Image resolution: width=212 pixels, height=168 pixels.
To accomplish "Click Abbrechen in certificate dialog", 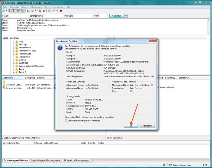I will click(x=147, y=126).
